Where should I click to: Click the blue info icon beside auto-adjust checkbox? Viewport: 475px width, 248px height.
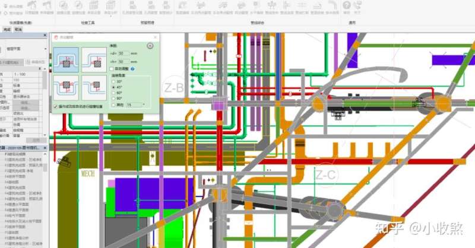132,69
